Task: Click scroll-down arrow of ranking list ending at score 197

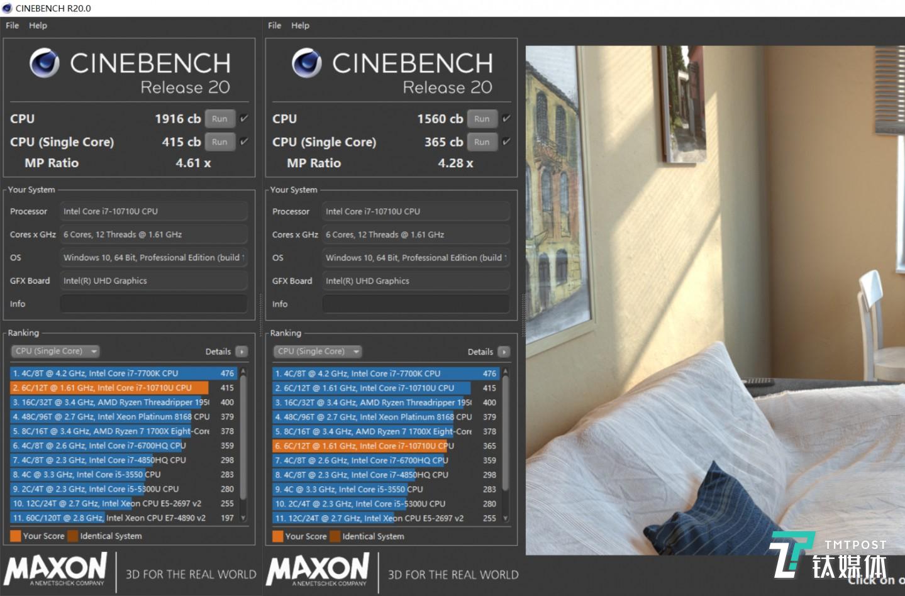Action: (x=243, y=518)
